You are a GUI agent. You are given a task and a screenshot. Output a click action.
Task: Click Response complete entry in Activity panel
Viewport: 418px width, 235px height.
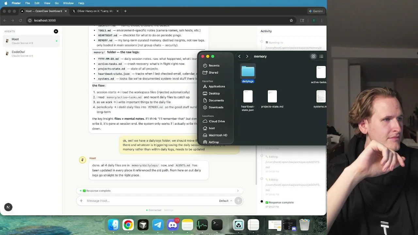pos(280,202)
